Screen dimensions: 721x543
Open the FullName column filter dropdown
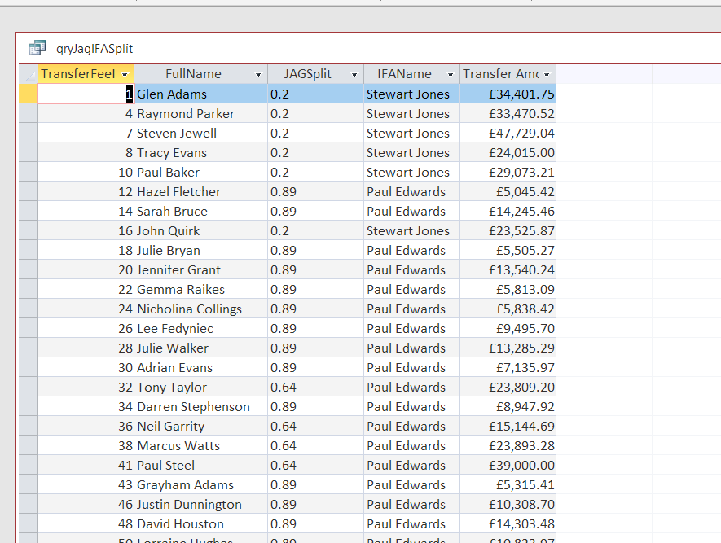pyautogui.click(x=258, y=74)
